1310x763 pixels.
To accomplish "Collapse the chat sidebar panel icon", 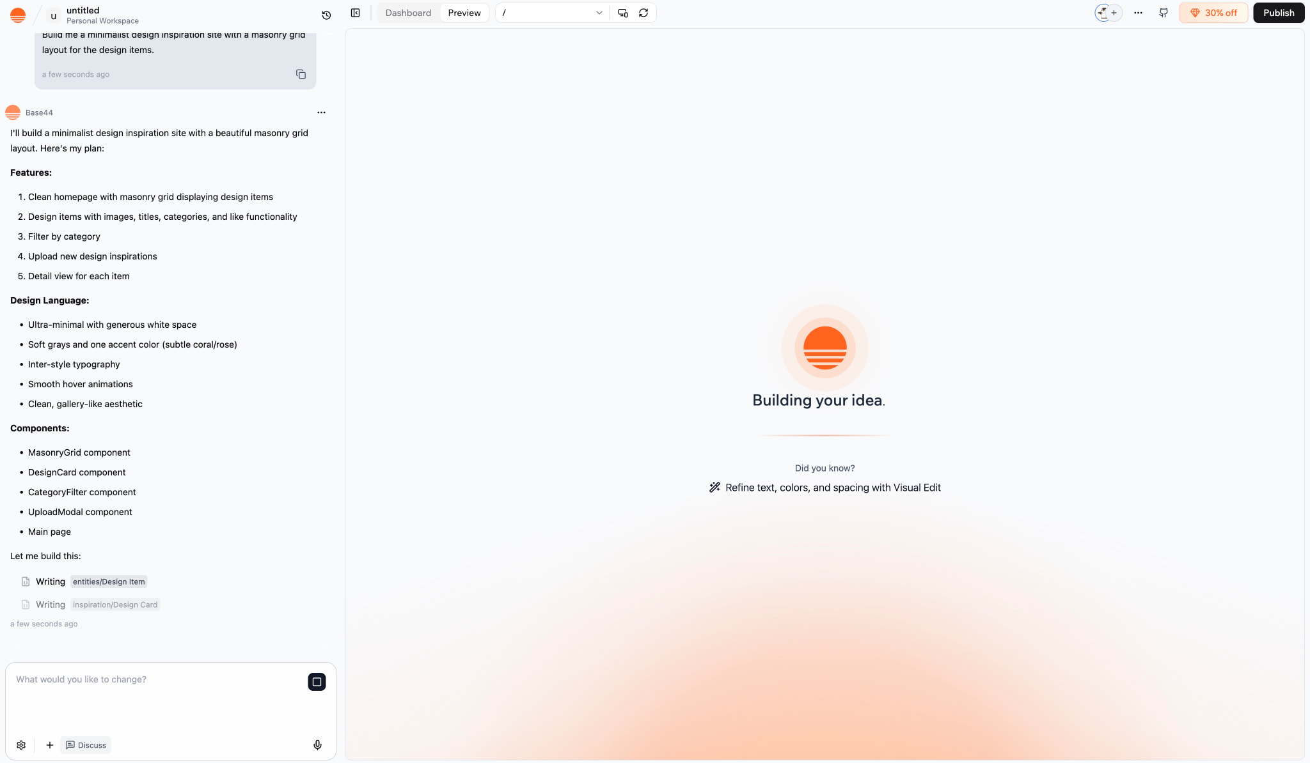I will click(356, 13).
